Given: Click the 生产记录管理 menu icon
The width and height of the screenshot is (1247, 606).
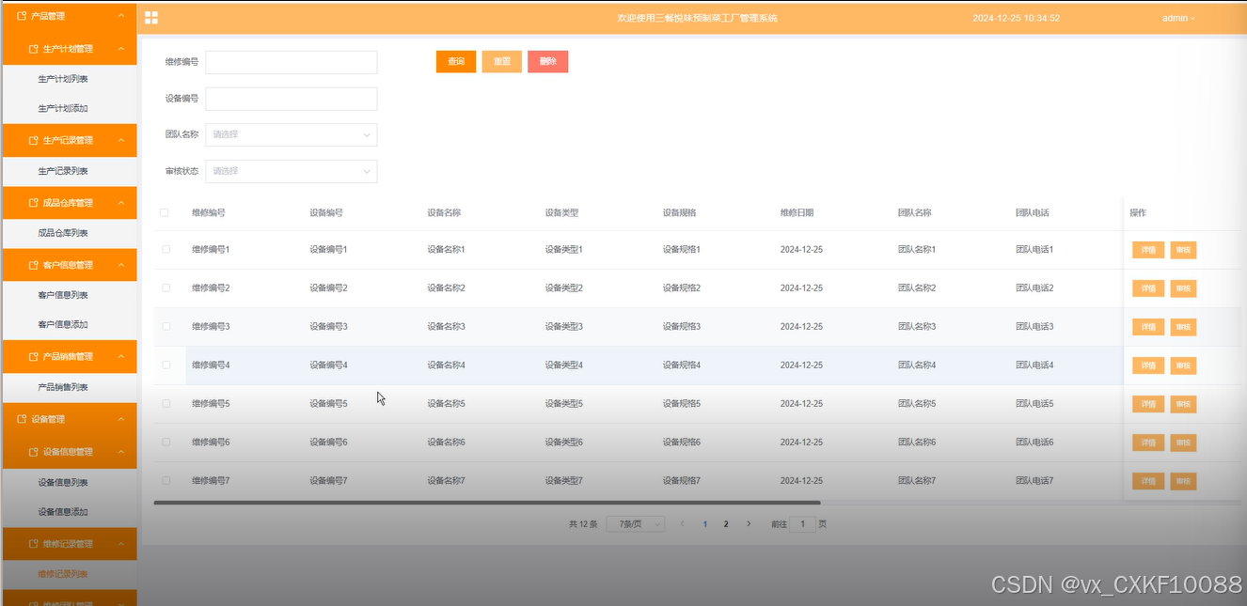Looking at the screenshot, I should [34, 140].
